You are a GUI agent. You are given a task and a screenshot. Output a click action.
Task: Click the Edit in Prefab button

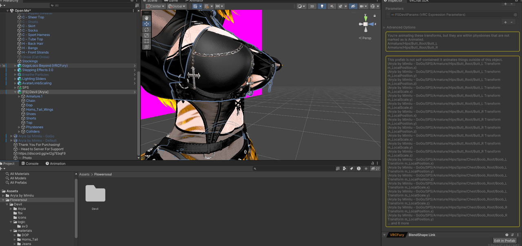pyautogui.click(x=504, y=241)
